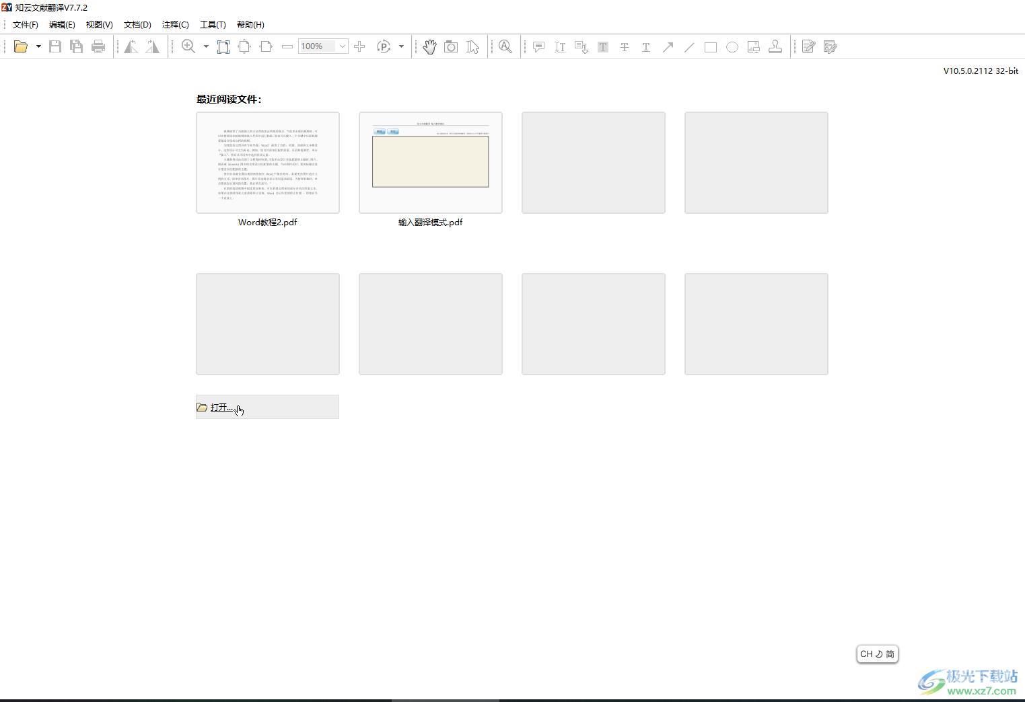The height and width of the screenshot is (702, 1025).
Task: Click the page layout (P) icon
Action: tap(384, 46)
